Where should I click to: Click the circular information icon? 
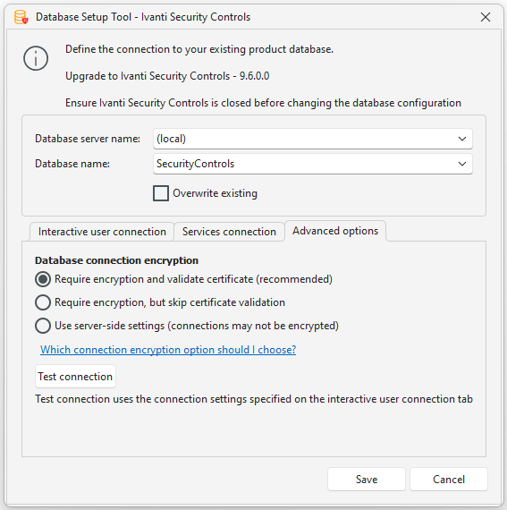[x=36, y=58]
